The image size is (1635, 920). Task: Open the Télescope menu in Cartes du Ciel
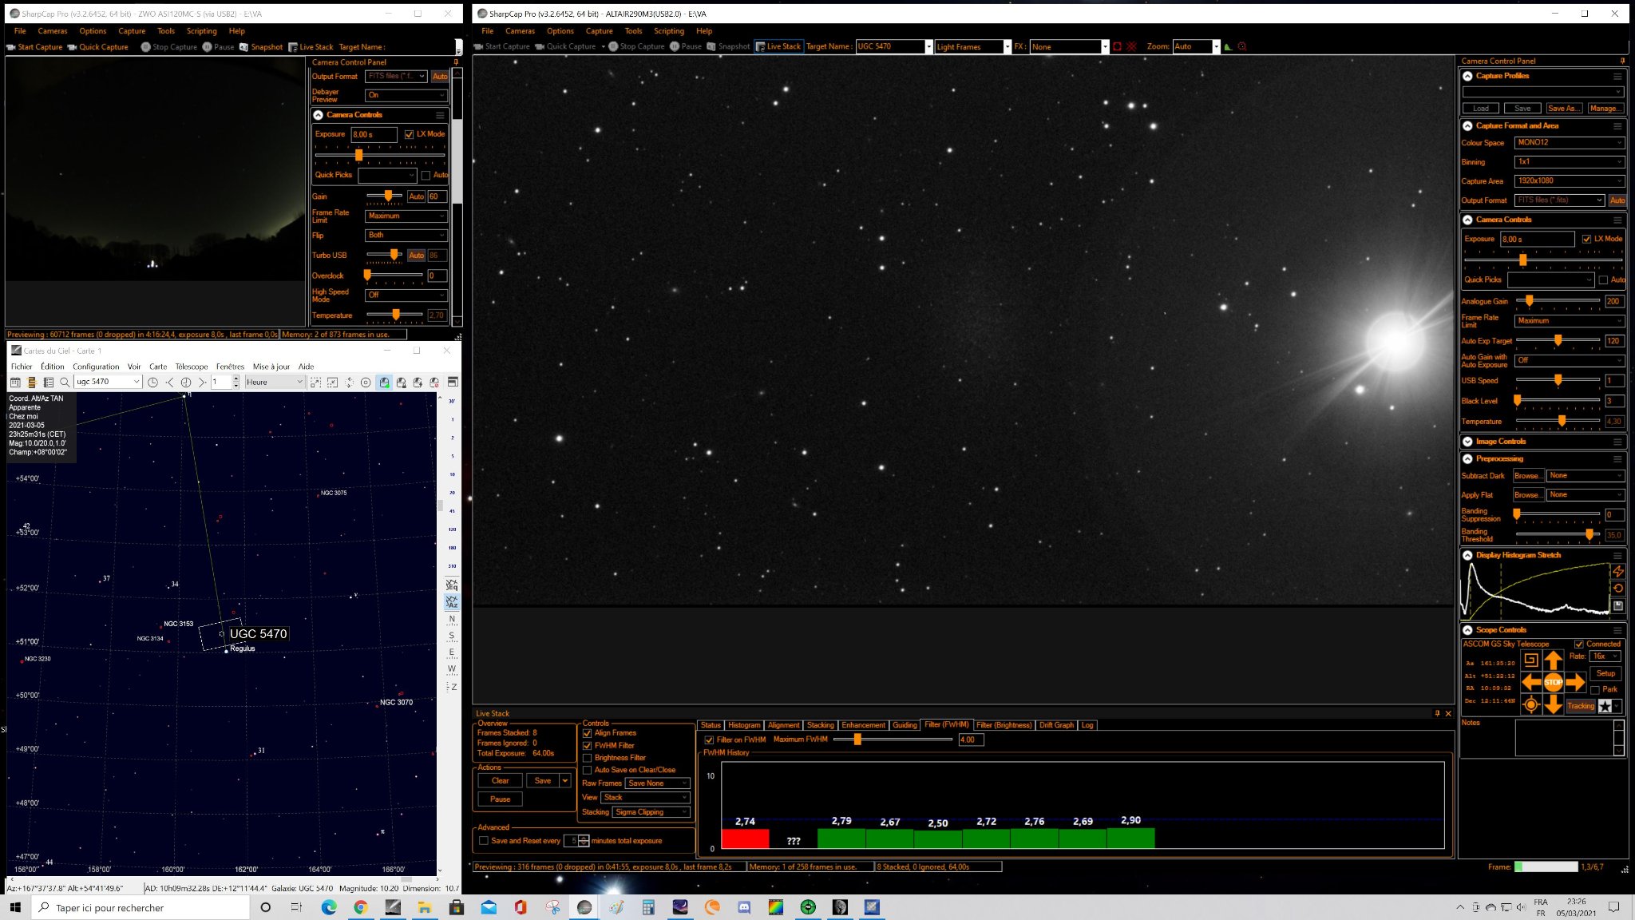coord(192,367)
